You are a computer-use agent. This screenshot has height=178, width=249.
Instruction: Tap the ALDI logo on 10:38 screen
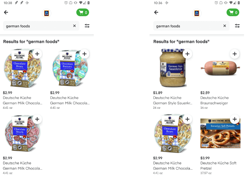pyautogui.click(x=46, y=13)
